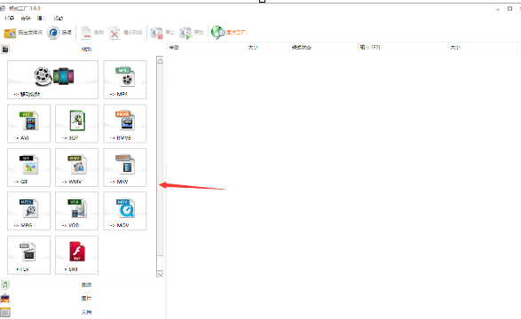
Task: Choose the convert to MP4 tile
Action: click(x=125, y=80)
